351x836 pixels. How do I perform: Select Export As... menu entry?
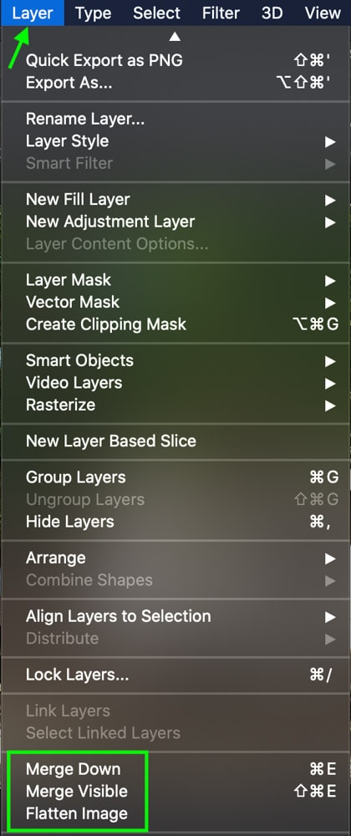[175, 83]
